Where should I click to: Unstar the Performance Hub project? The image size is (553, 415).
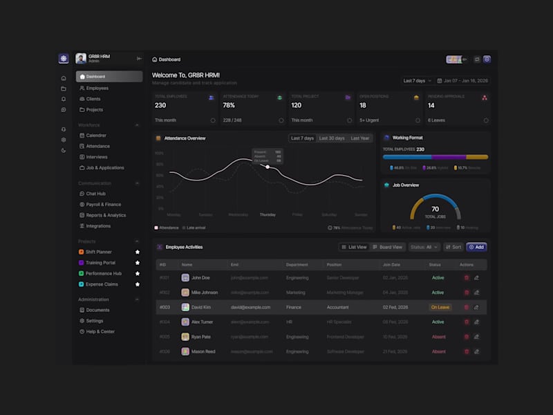coord(137,273)
